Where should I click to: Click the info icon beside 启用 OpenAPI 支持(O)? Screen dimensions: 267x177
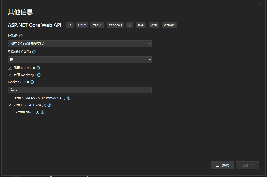tap(49, 105)
